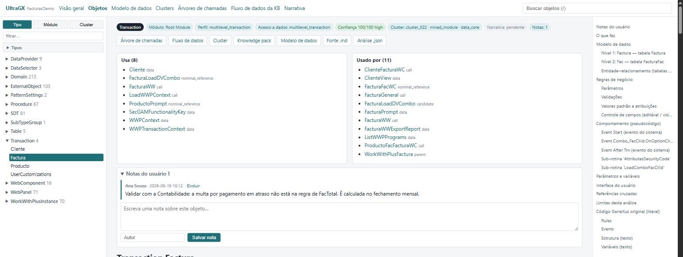Collapse the Transaction tree group
This screenshot has width=683, height=257.
coord(7,141)
